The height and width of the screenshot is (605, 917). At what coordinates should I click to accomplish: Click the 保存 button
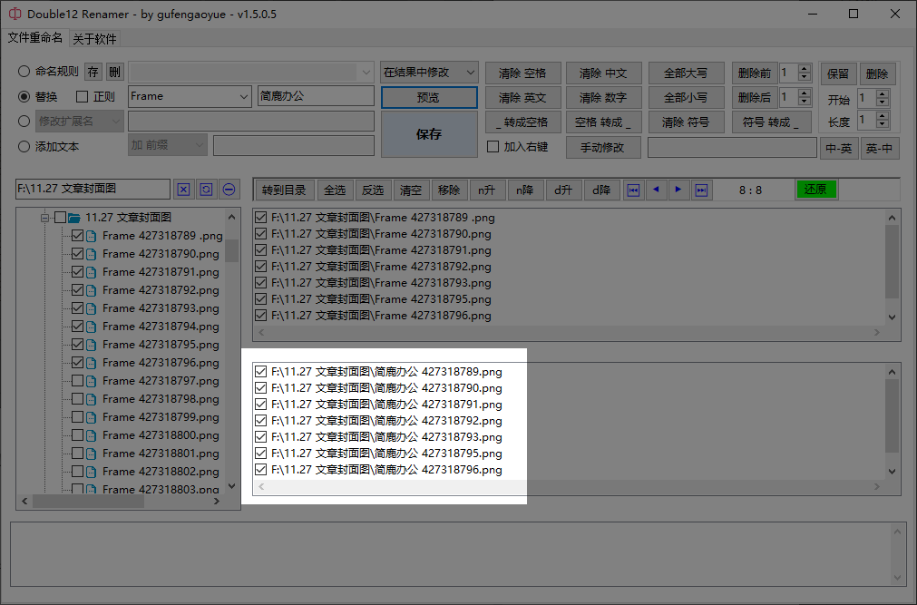pyautogui.click(x=429, y=134)
